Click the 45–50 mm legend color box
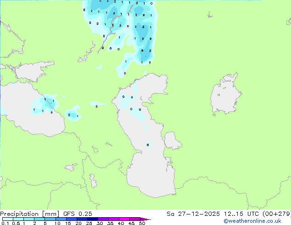The image size is (291, 225). [x=135, y=219]
